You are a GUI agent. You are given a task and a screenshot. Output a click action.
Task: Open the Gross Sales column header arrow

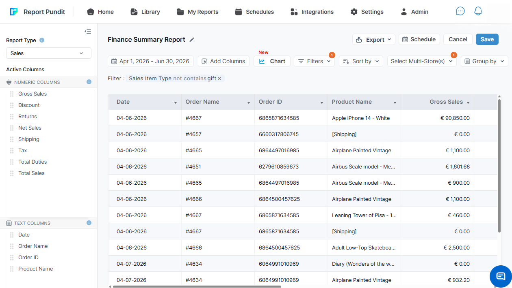pos(468,103)
